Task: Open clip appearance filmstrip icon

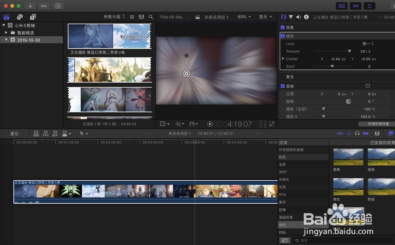Action: point(141,17)
